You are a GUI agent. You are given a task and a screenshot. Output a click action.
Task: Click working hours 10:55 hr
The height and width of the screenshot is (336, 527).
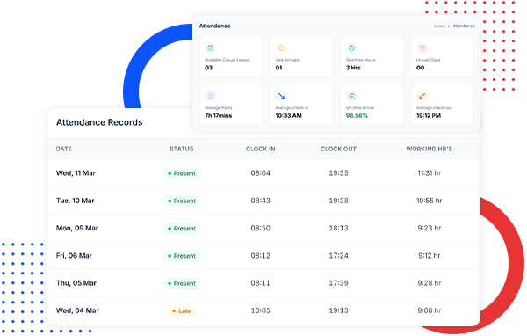click(x=430, y=201)
